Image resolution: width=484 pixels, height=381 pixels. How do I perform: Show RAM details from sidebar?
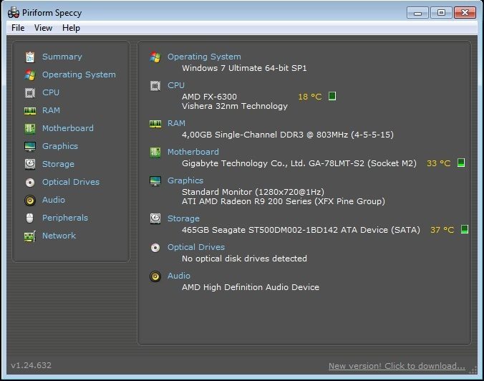coord(52,110)
